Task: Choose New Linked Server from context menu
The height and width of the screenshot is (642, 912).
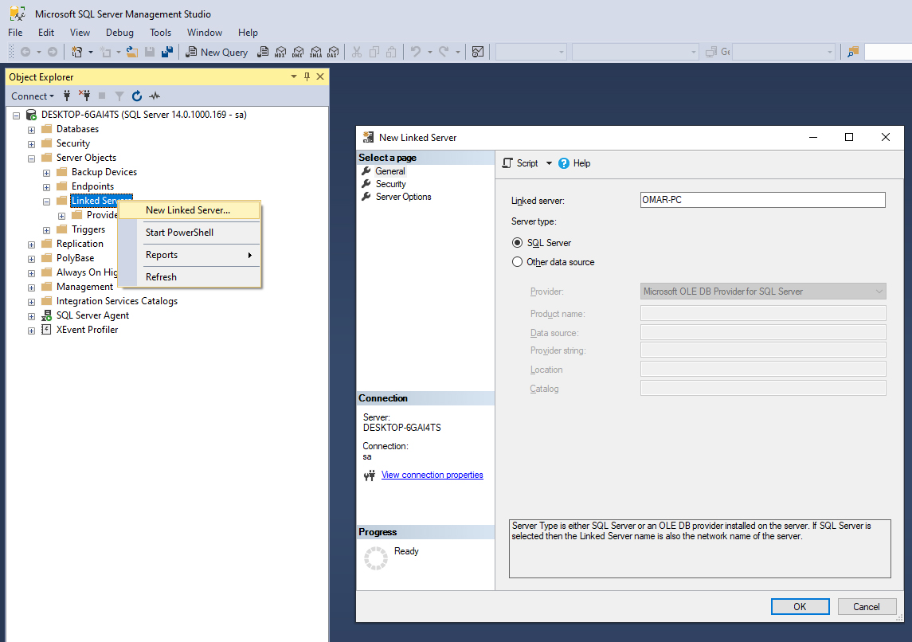Action: 190,210
